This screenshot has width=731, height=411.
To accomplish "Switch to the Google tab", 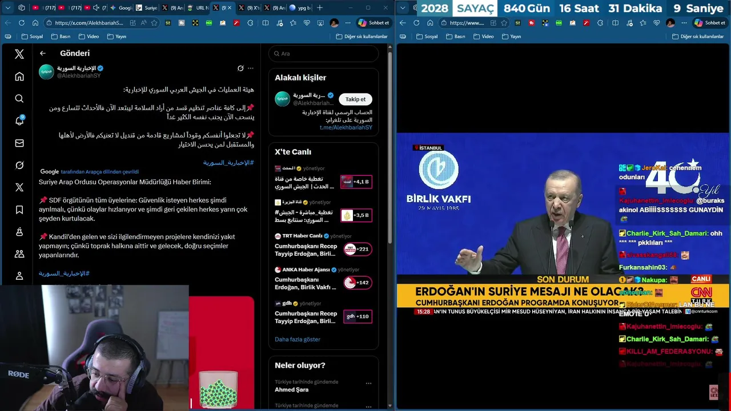I will coord(121,8).
